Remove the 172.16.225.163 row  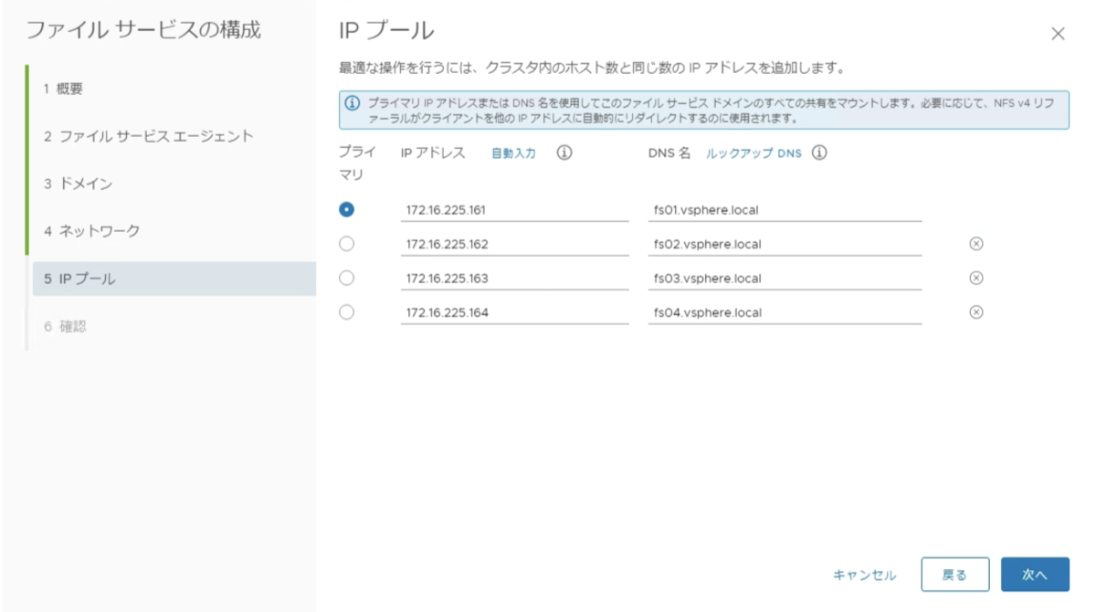[975, 278]
